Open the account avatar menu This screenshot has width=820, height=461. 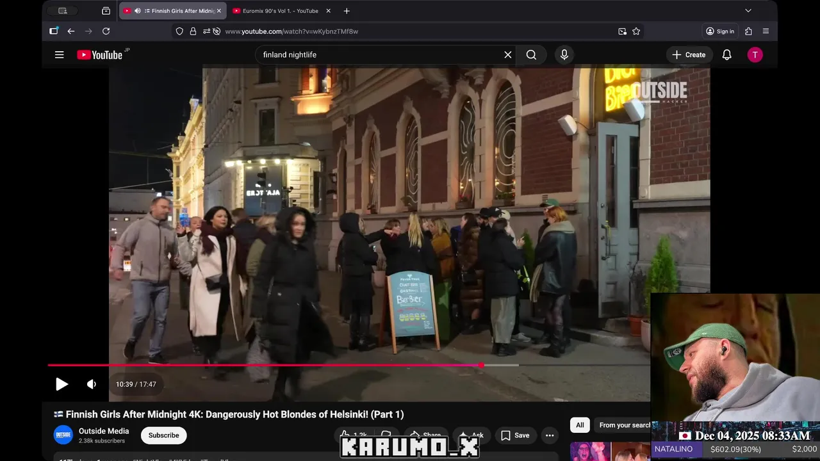[x=755, y=55]
